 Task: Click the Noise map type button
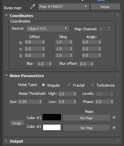click(105, 7)
